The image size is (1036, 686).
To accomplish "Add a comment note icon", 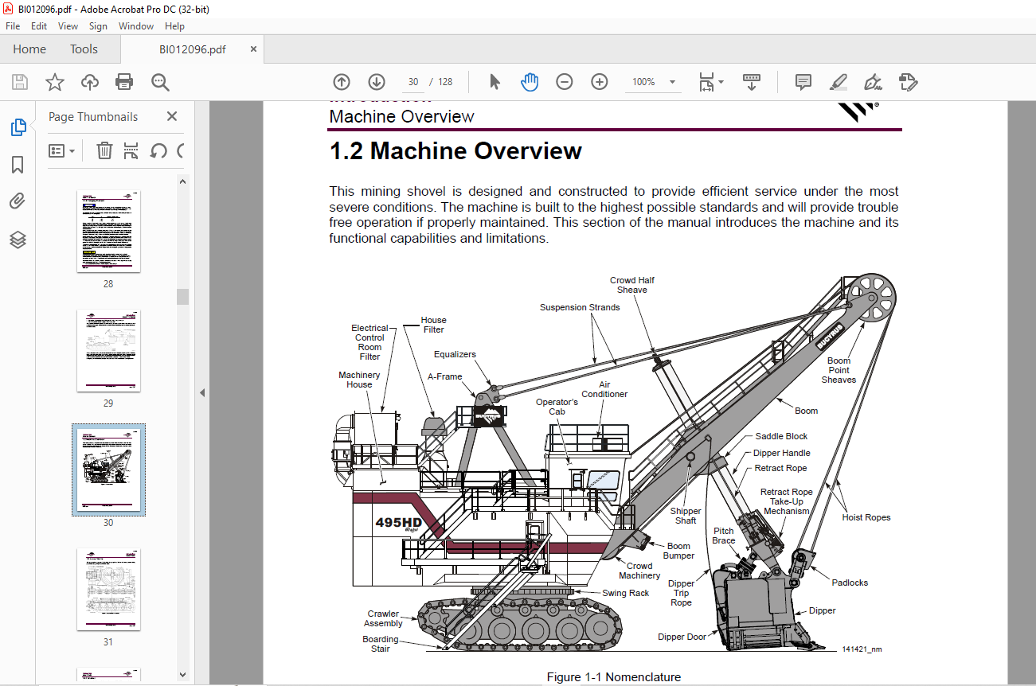I will tap(803, 82).
